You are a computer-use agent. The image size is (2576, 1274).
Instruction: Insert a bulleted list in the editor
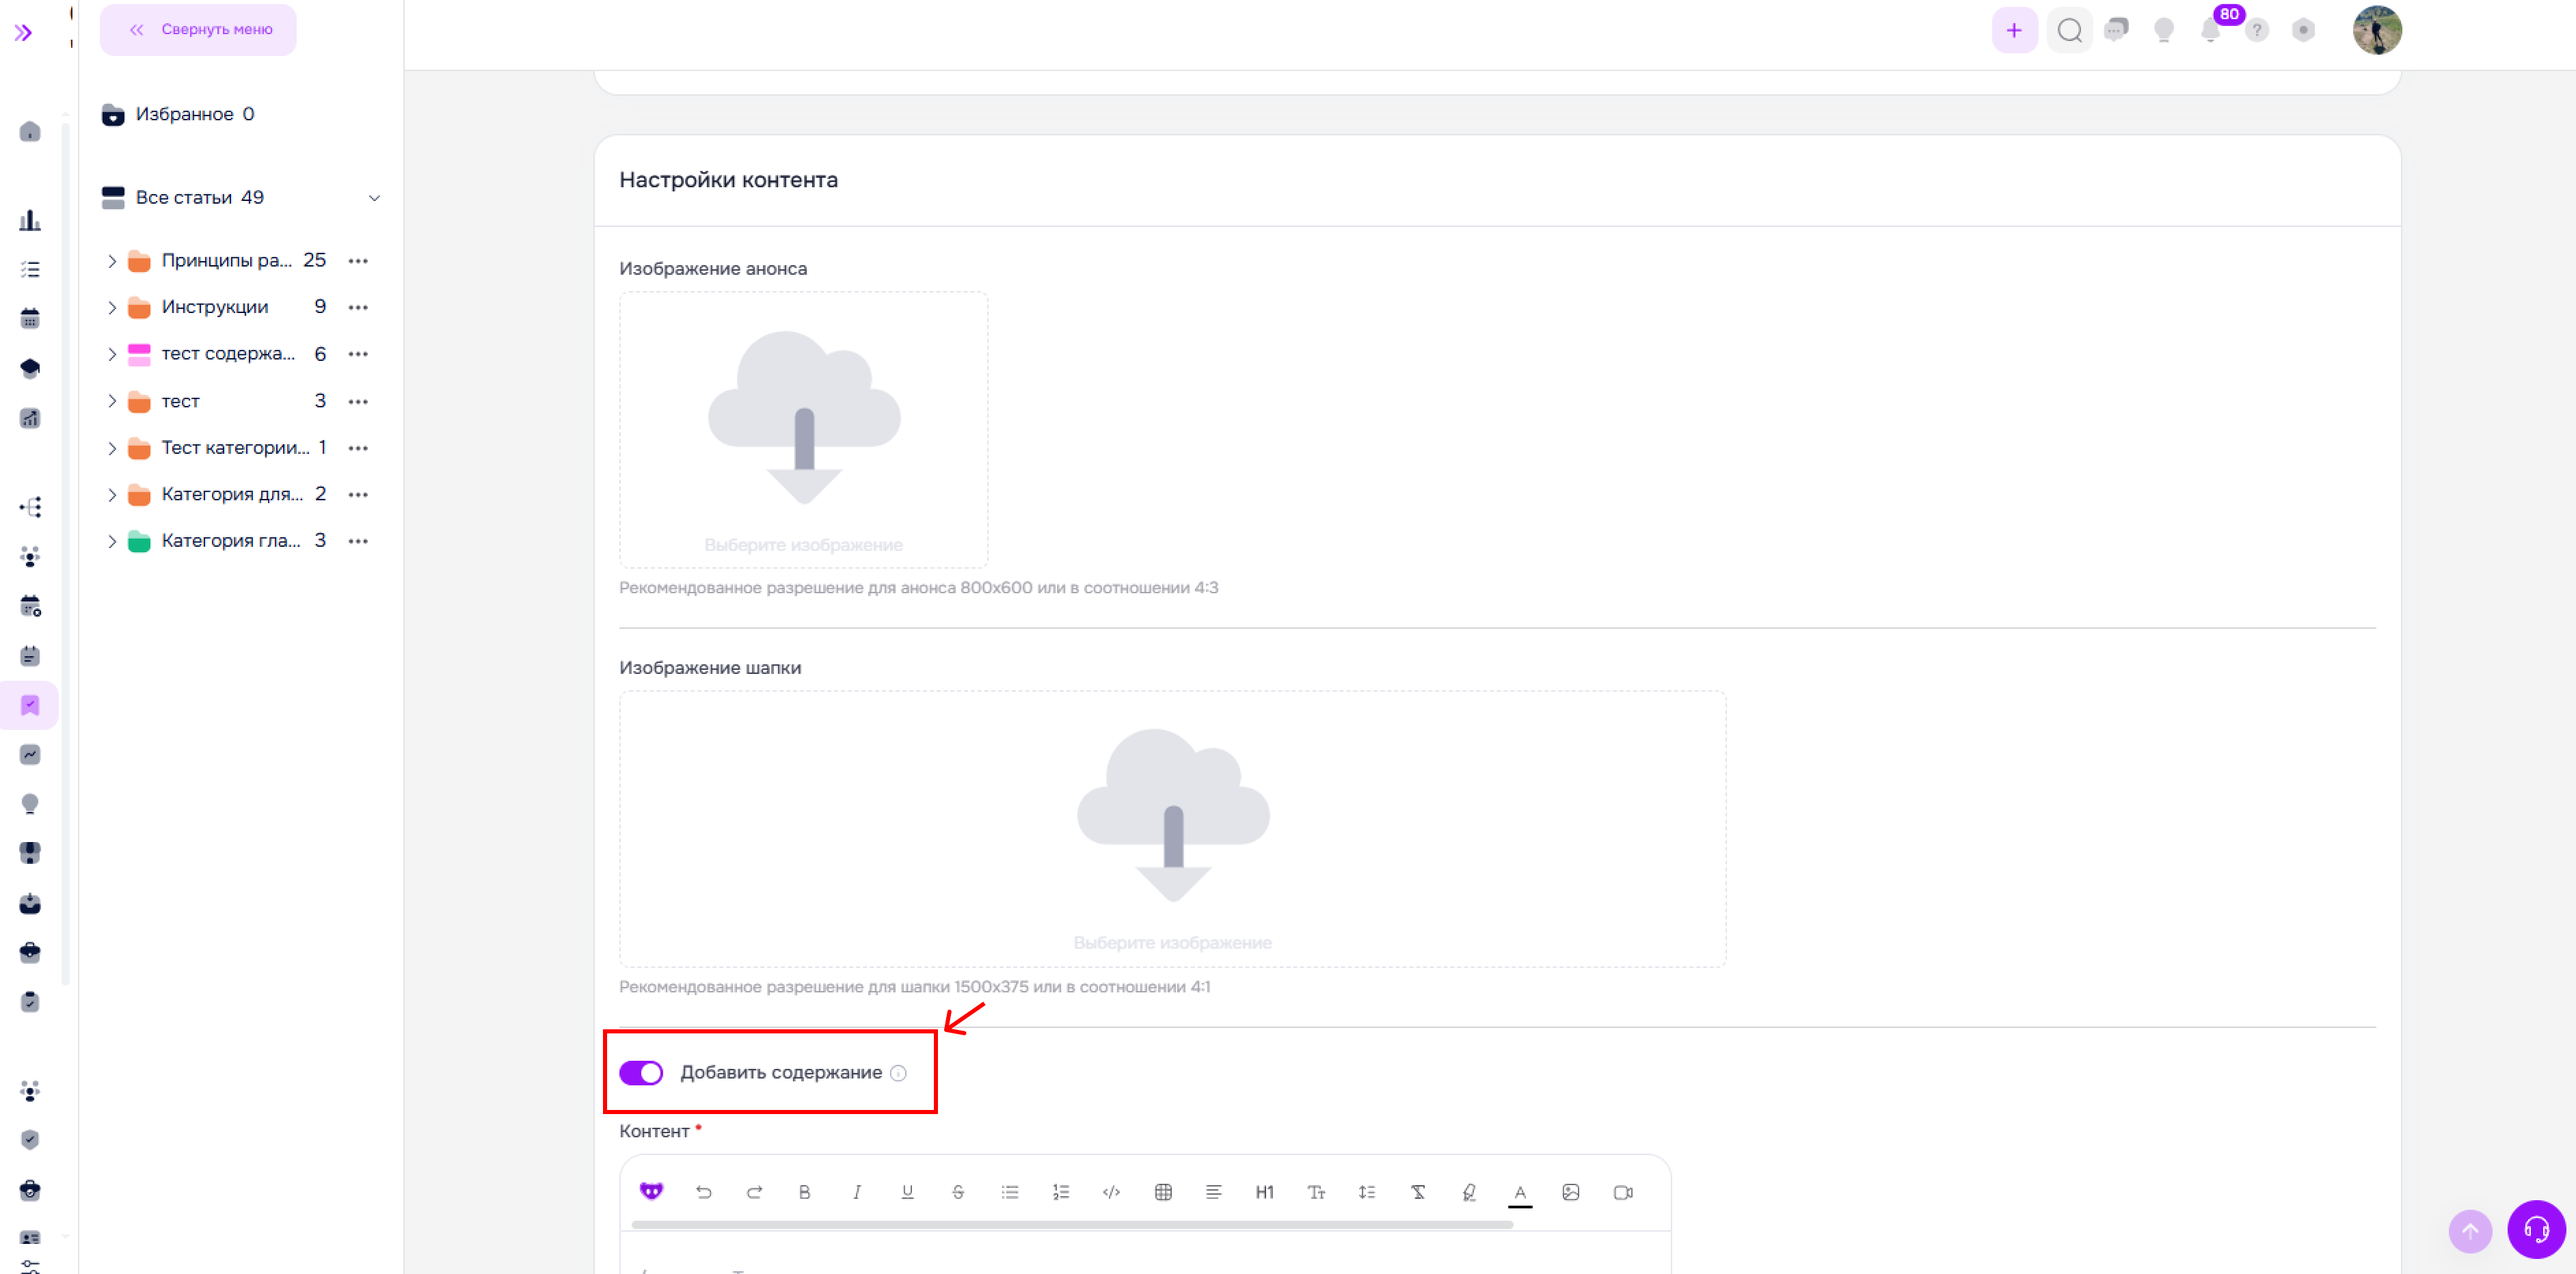point(1010,1192)
